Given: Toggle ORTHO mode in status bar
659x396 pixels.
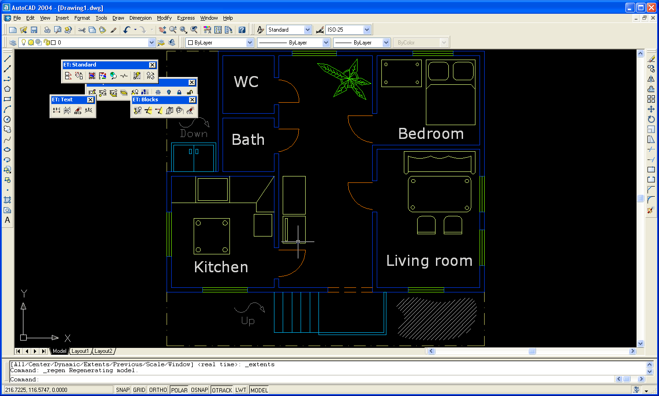Looking at the screenshot, I should (x=158, y=390).
